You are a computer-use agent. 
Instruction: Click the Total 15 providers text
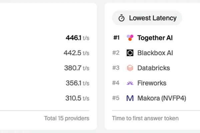coord(67,118)
